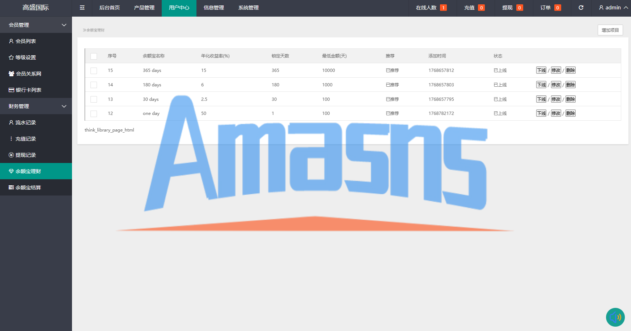
Task: Open 充值记录 in sidebar
Action: tap(36, 139)
